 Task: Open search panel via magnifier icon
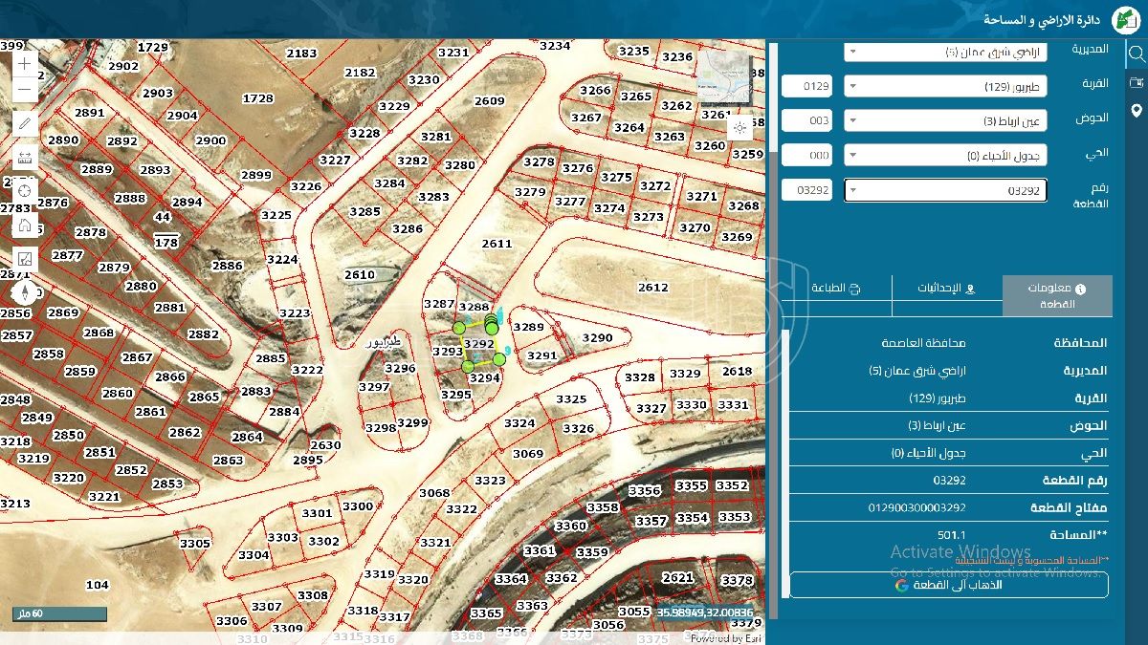pos(1137,54)
